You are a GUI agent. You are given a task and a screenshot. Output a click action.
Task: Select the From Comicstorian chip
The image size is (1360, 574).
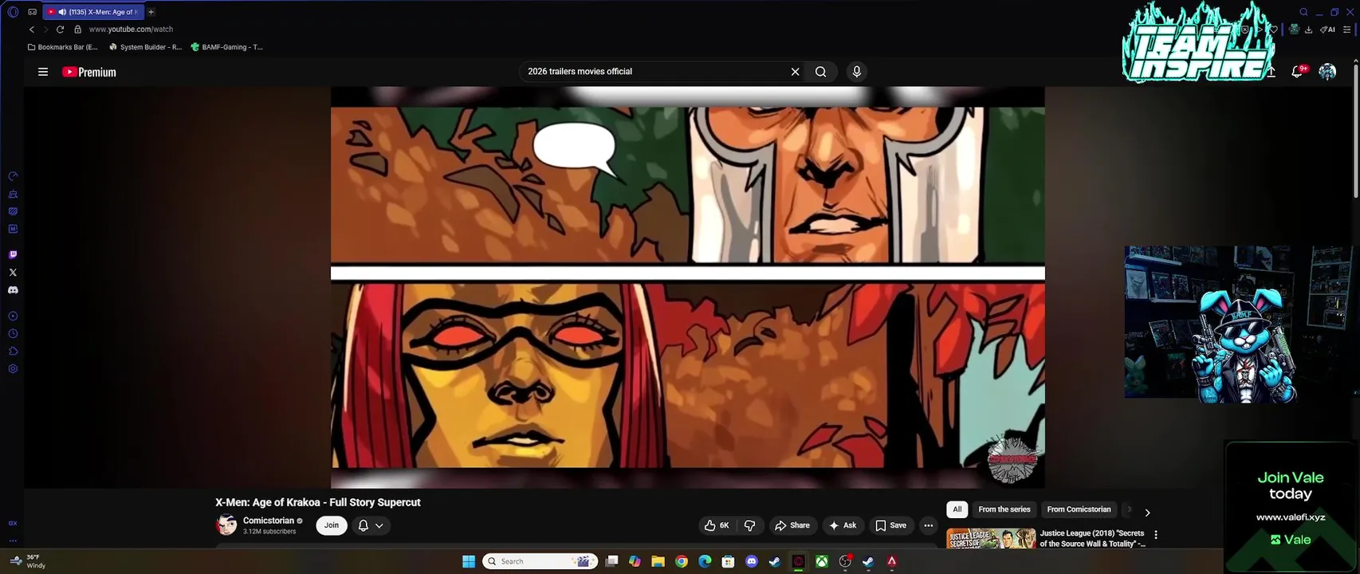(x=1079, y=509)
